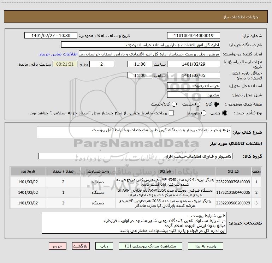Click item code 2232200079810009
This screenshot has height=263, width=272.
pyautogui.click(x=233, y=182)
